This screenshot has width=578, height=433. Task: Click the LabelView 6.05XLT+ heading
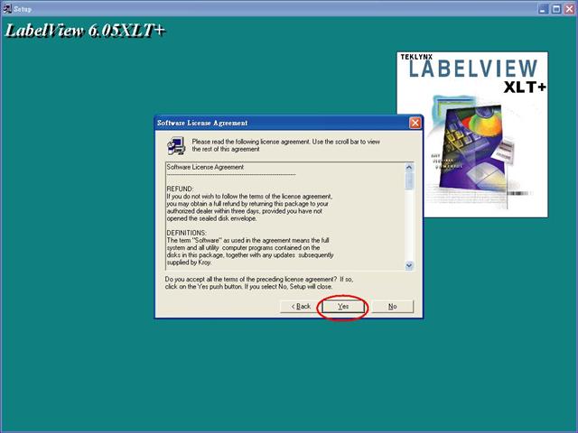point(85,31)
